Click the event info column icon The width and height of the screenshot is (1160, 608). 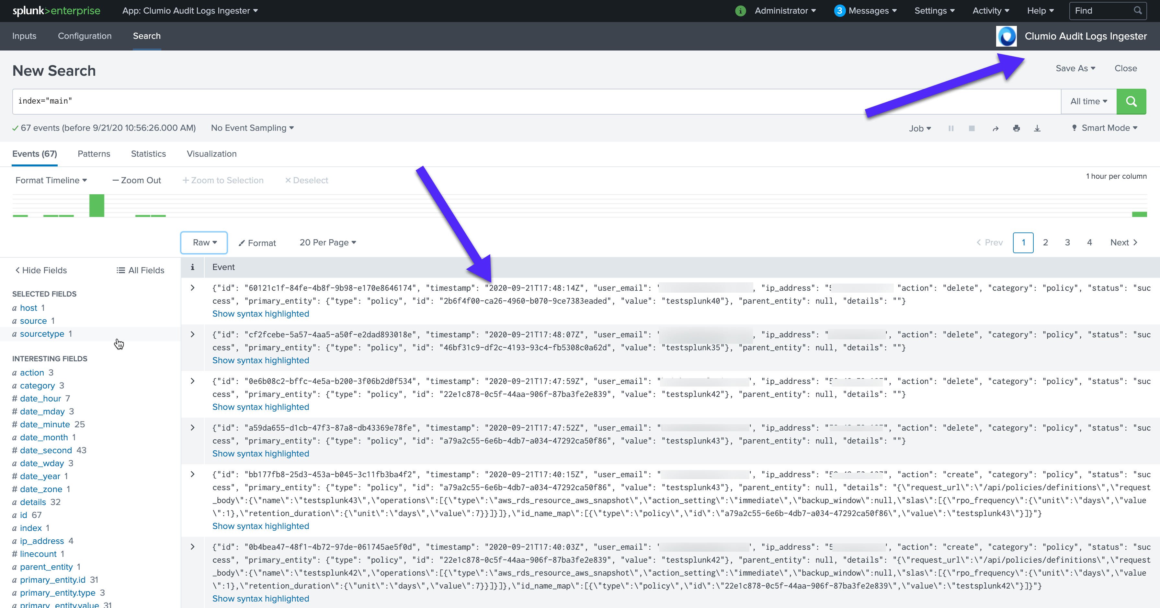click(x=192, y=267)
